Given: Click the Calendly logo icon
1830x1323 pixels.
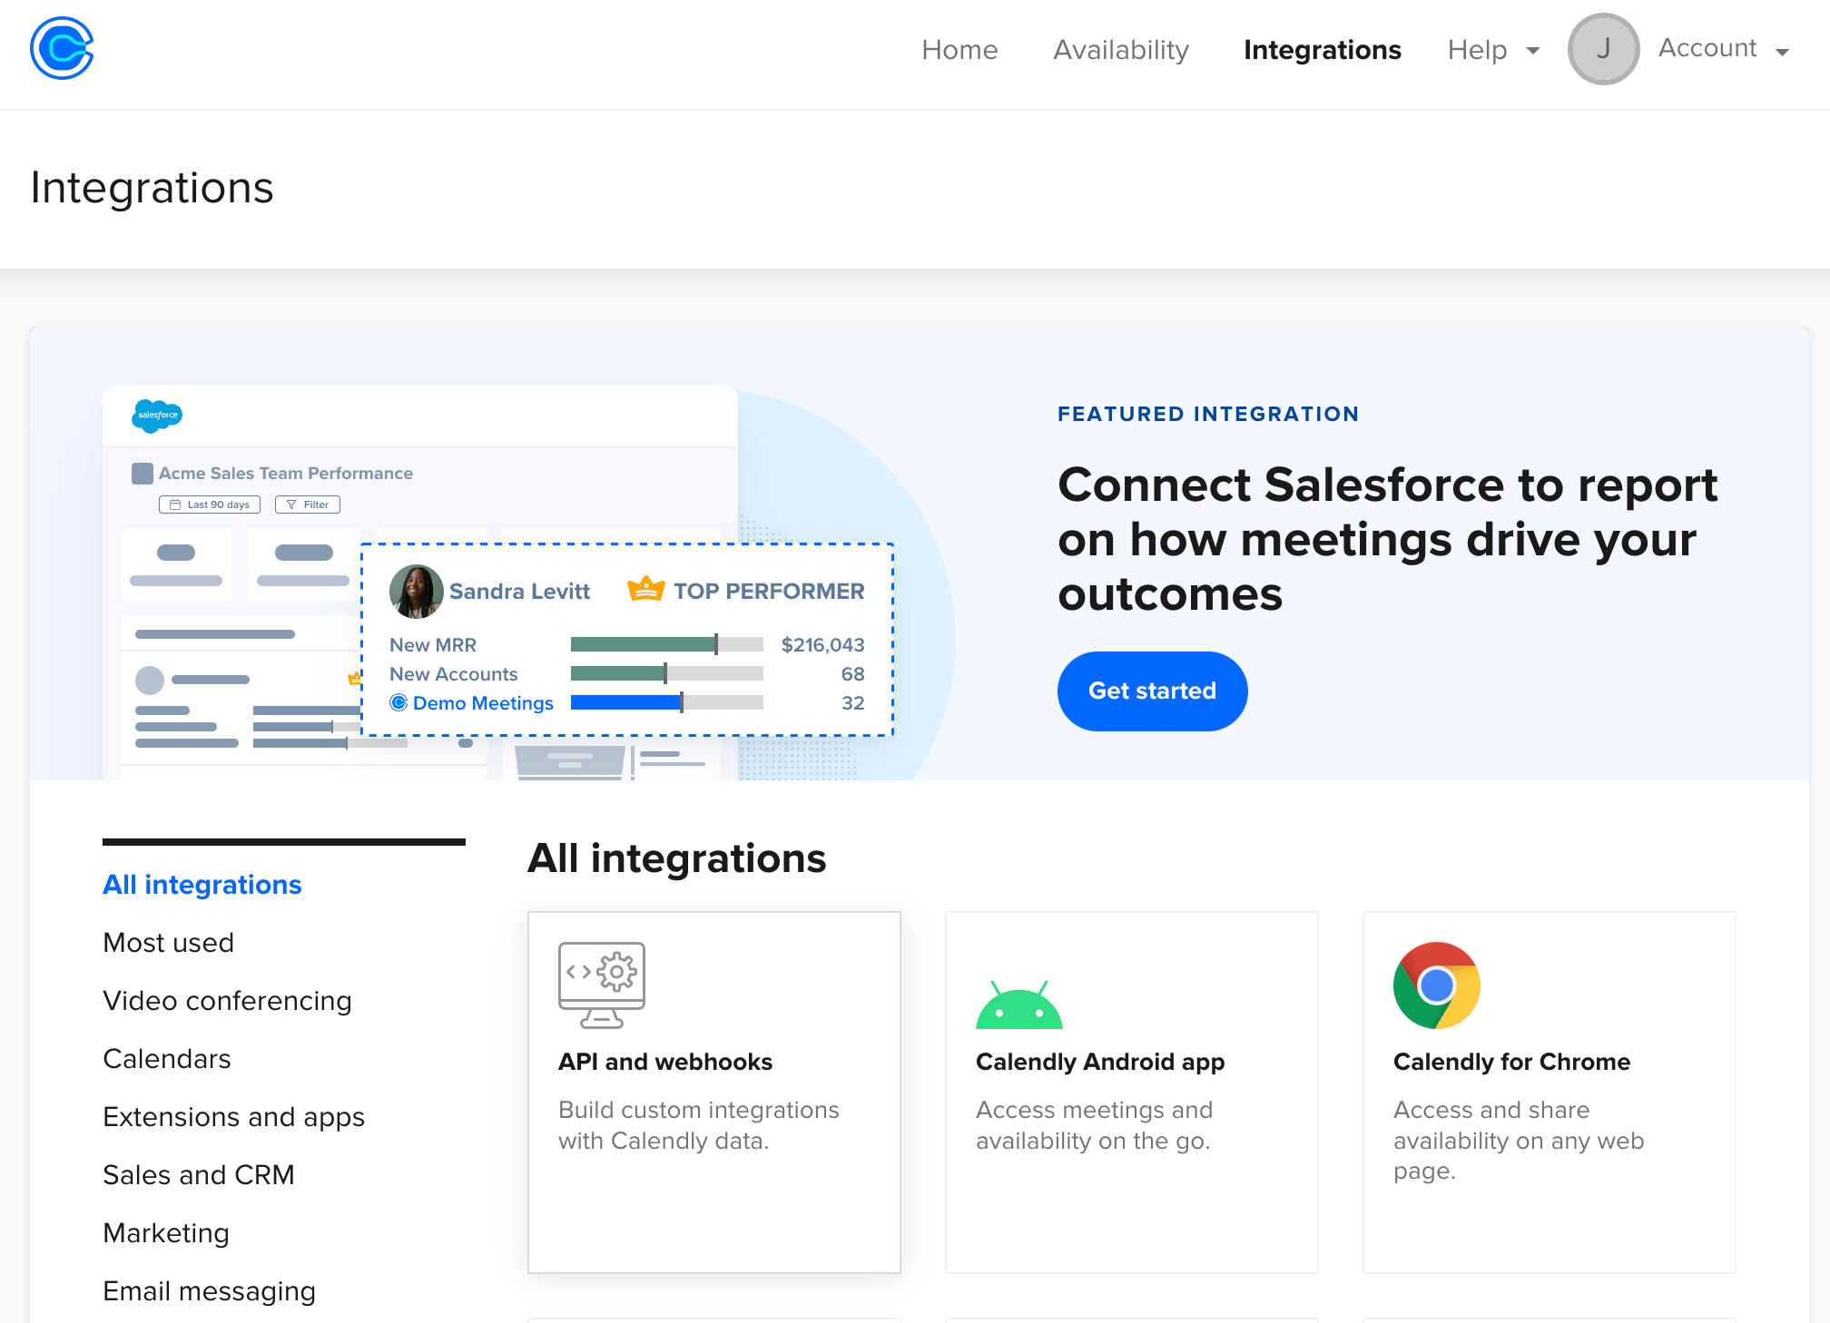Looking at the screenshot, I should click(62, 48).
